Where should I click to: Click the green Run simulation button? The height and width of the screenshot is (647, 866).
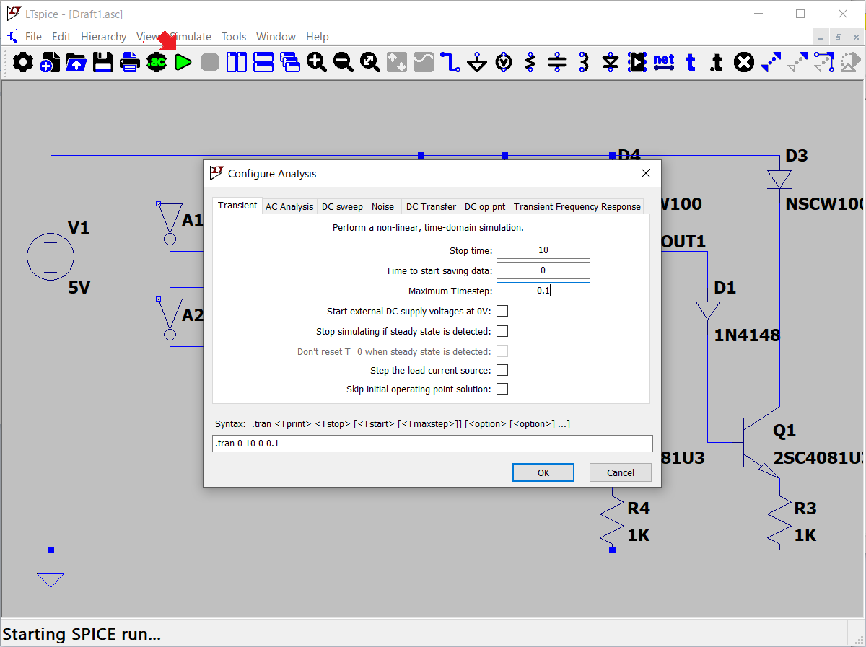(183, 63)
